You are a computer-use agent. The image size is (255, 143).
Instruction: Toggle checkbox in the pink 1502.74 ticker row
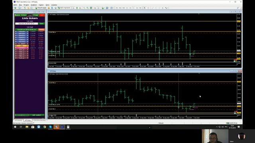[16, 48]
